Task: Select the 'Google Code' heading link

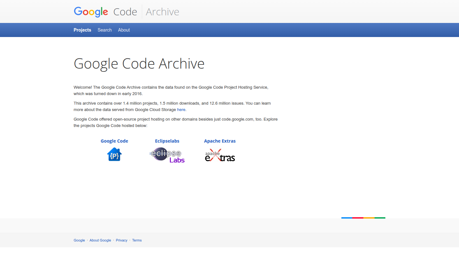Action: [x=114, y=141]
